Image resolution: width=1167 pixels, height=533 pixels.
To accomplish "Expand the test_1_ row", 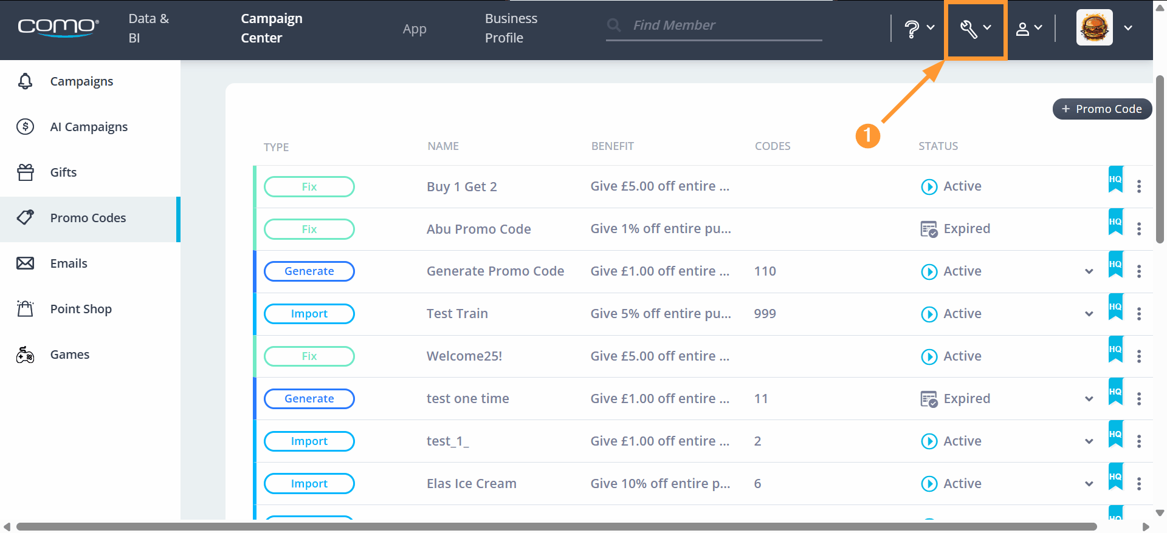I will [x=1089, y=441].
